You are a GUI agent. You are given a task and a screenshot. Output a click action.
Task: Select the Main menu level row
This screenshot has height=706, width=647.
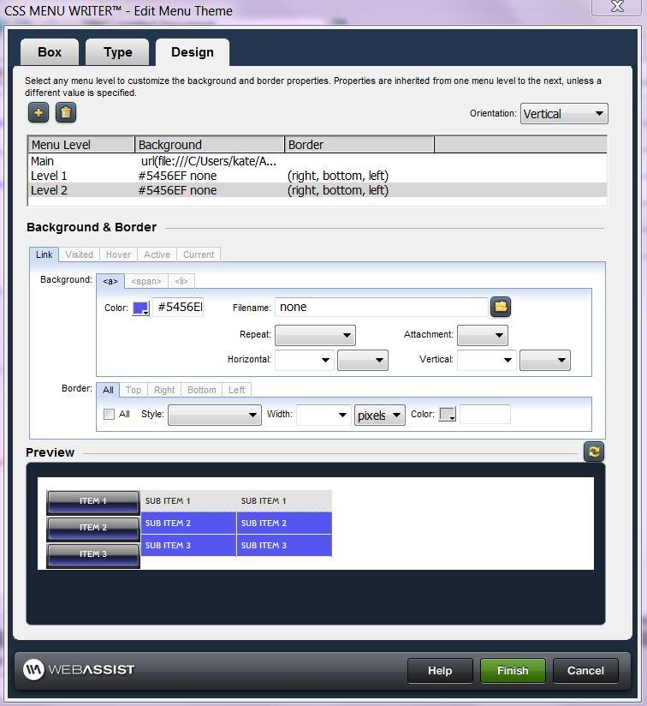317,161
